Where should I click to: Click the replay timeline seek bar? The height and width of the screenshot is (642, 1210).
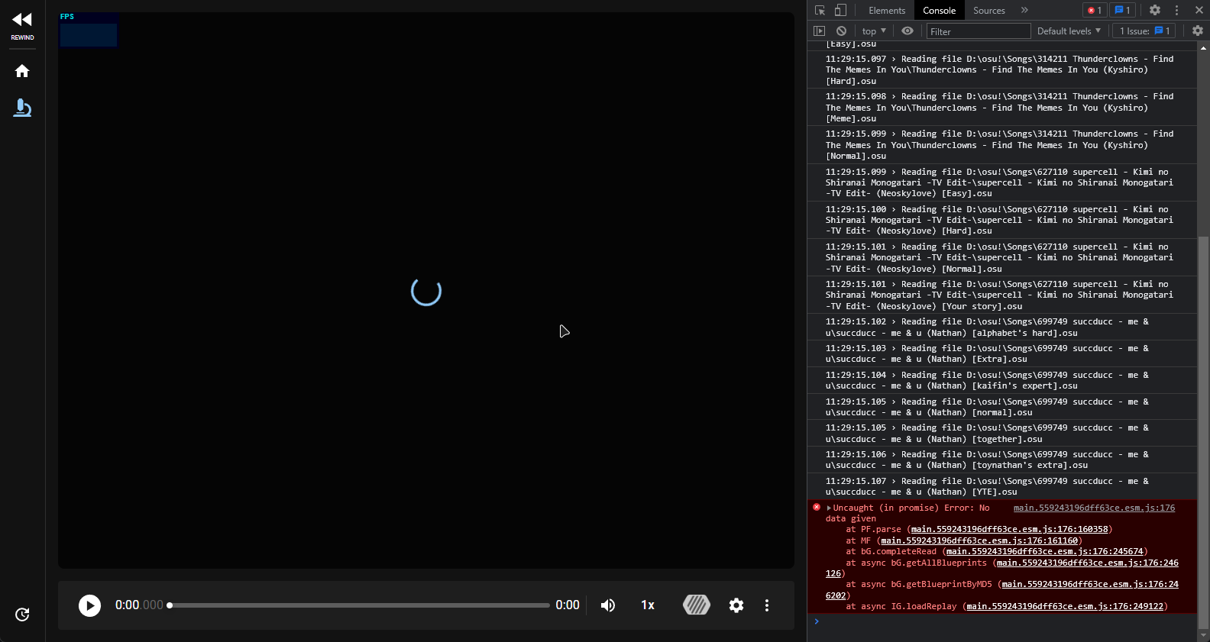359,605
